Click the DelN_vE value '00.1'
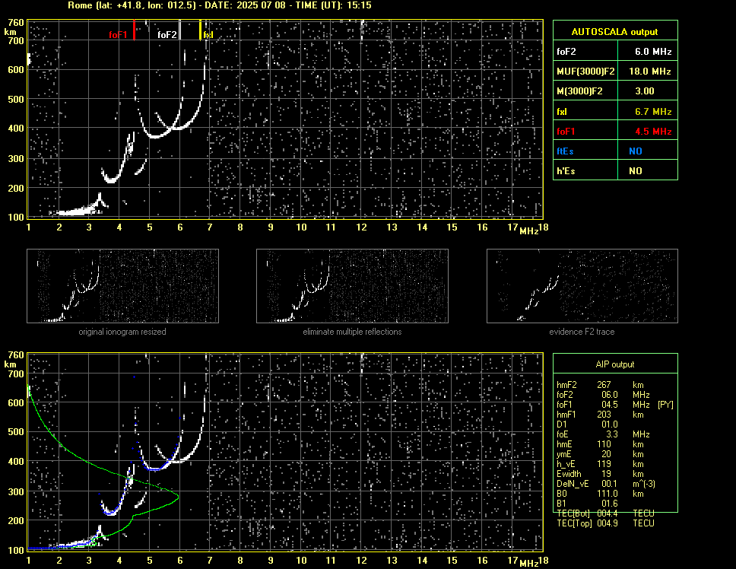This screenshot has height=569, width=736. 610,484
